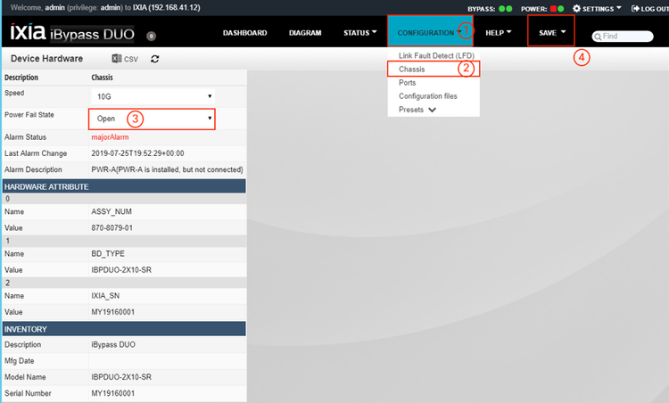The width and height of the screenshot is (669, 403).
Task: Click the magnifier icon in Find box
Action: pos(598,37)
